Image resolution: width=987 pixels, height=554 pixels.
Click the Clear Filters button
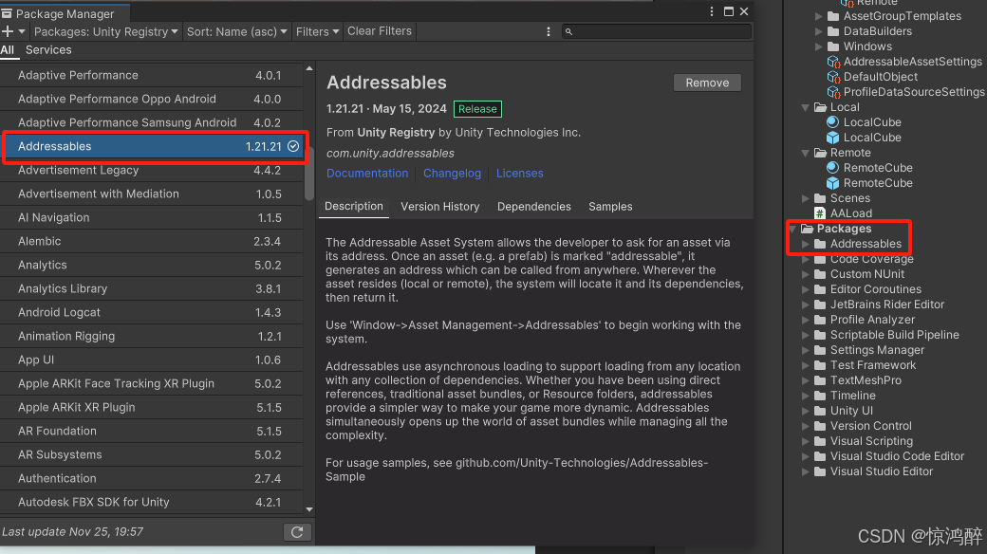coord(380,31)
